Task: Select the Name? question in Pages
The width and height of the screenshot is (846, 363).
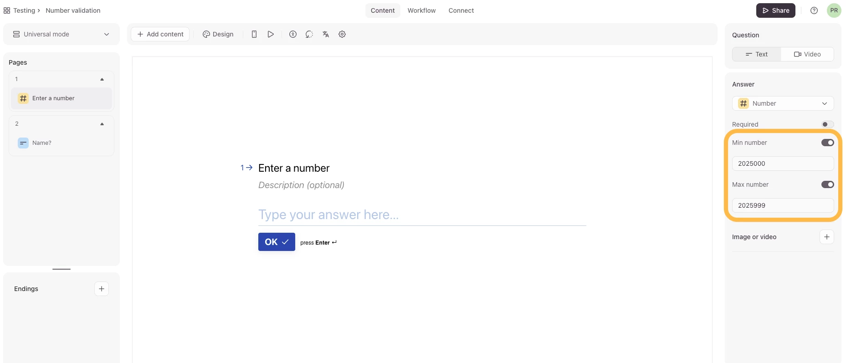Action: (62, 143)
